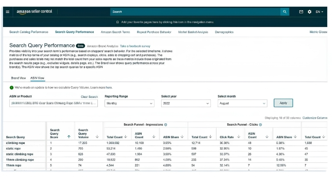Open the Search Catalog Performance tab

tap(29, 32)
